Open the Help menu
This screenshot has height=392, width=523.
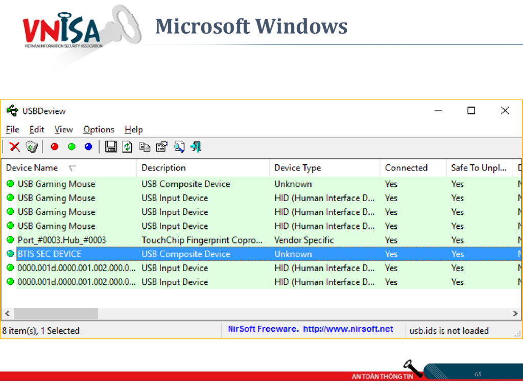click(134, 129)
